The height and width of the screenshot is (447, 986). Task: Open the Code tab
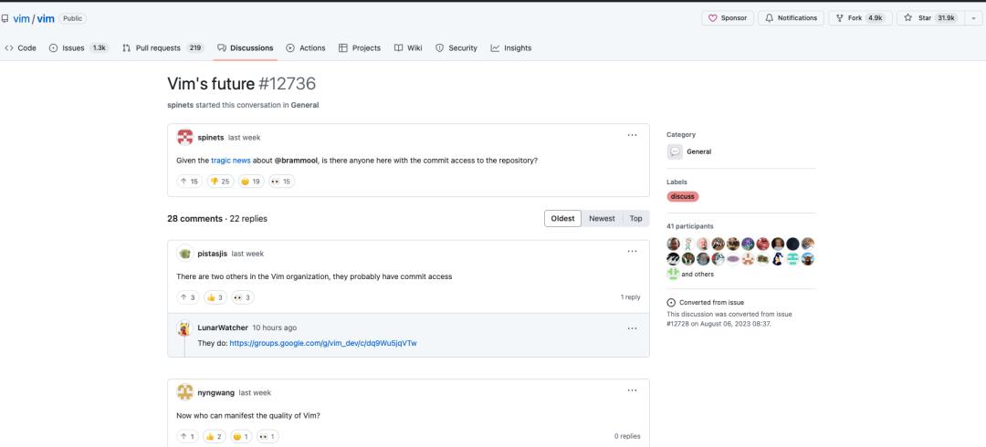pyautogui.click(x=20, y=47)
